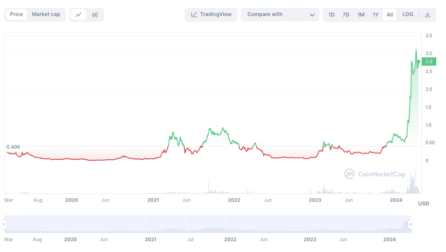Click the 2024 label on the chart axis
446x252 pixels.
pos(396,200)
